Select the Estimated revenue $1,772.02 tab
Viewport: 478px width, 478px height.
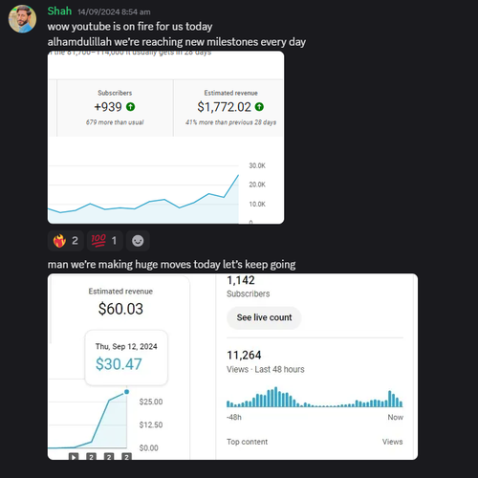pos(228,108)
